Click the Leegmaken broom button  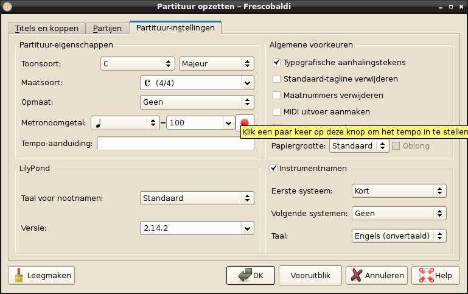pyautogui.click(x=42, y=275)
